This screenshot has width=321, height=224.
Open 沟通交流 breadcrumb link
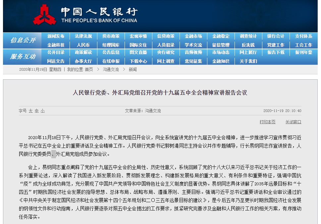pos(111,69)
